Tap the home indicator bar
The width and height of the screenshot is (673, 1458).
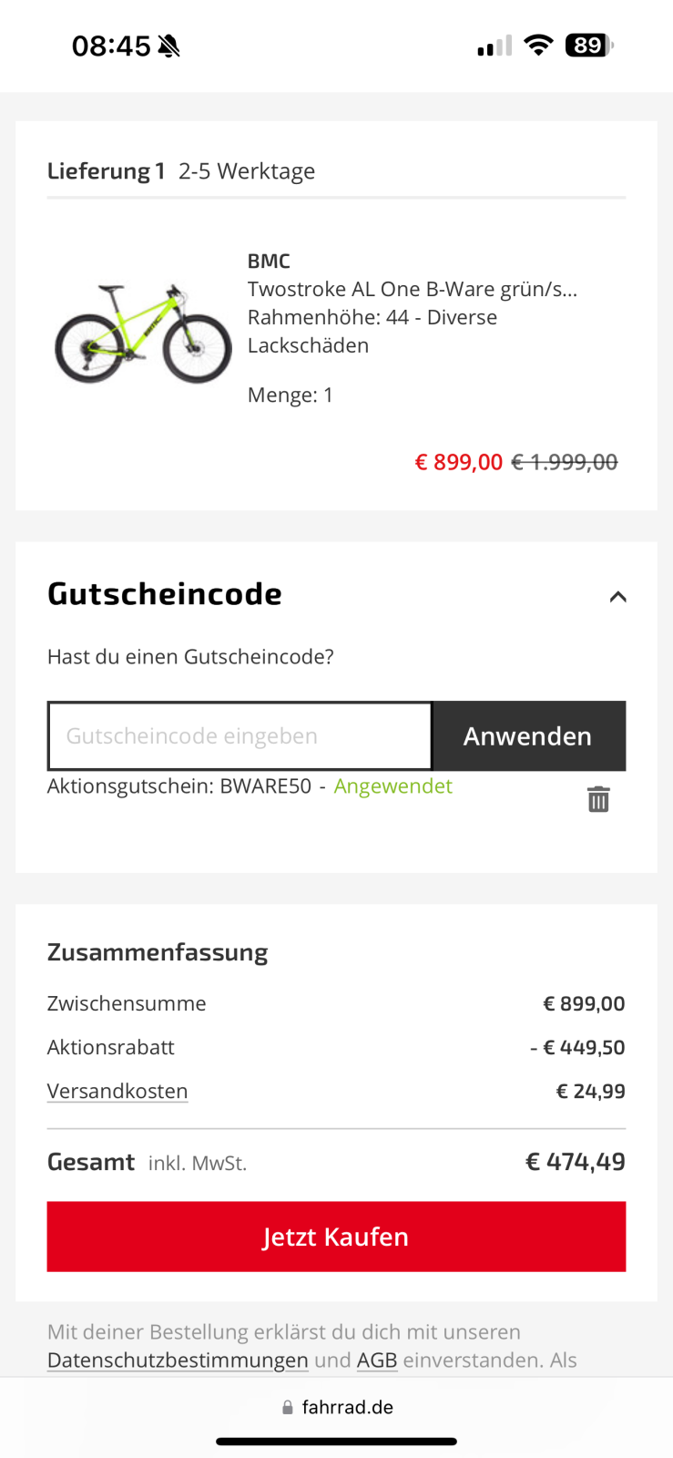pyautogui.click(x=336, y=1442)
